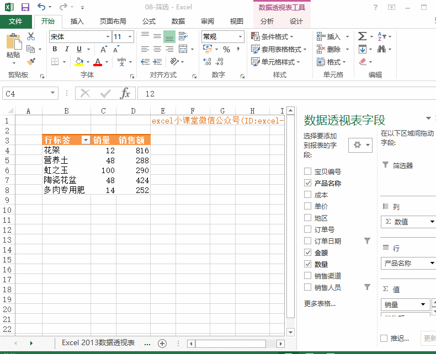The width and height of the screenshot is (436, 354).
Task: Open the font size dropdown
Action: [x=130, y=37]
